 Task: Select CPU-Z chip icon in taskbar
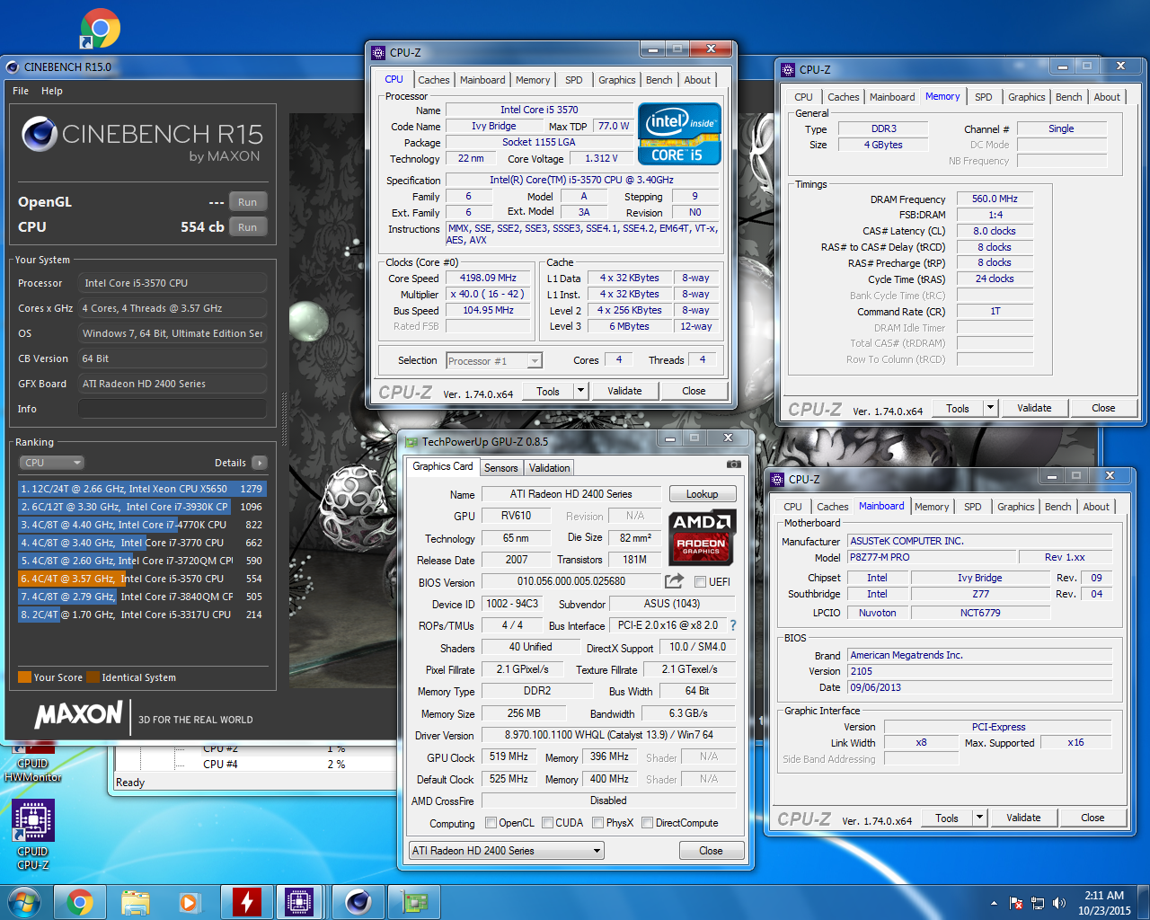(x=299, y=901)
